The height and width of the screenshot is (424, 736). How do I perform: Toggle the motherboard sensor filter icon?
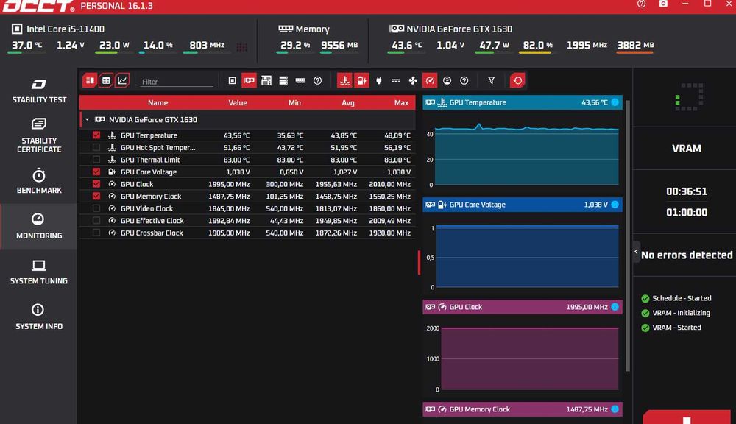[266, 81]
